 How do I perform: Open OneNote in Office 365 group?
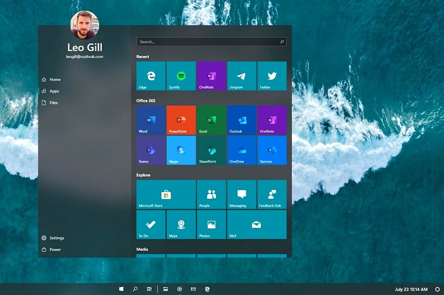pyautogui.click(x=272, y=120)
